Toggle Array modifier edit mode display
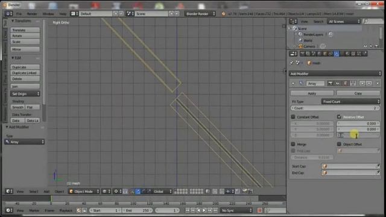The width and height of the screenshot is (386, 217). tap(346, 83)
